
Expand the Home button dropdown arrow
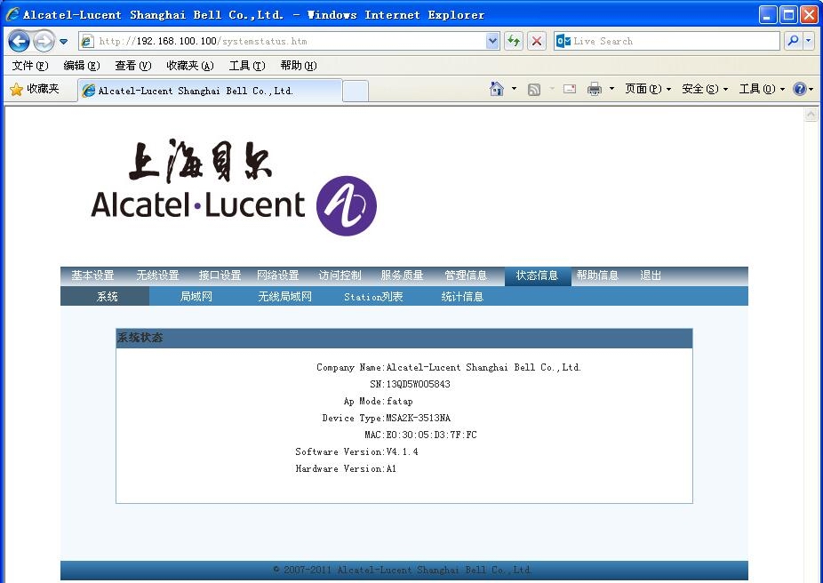pos(514,89)
